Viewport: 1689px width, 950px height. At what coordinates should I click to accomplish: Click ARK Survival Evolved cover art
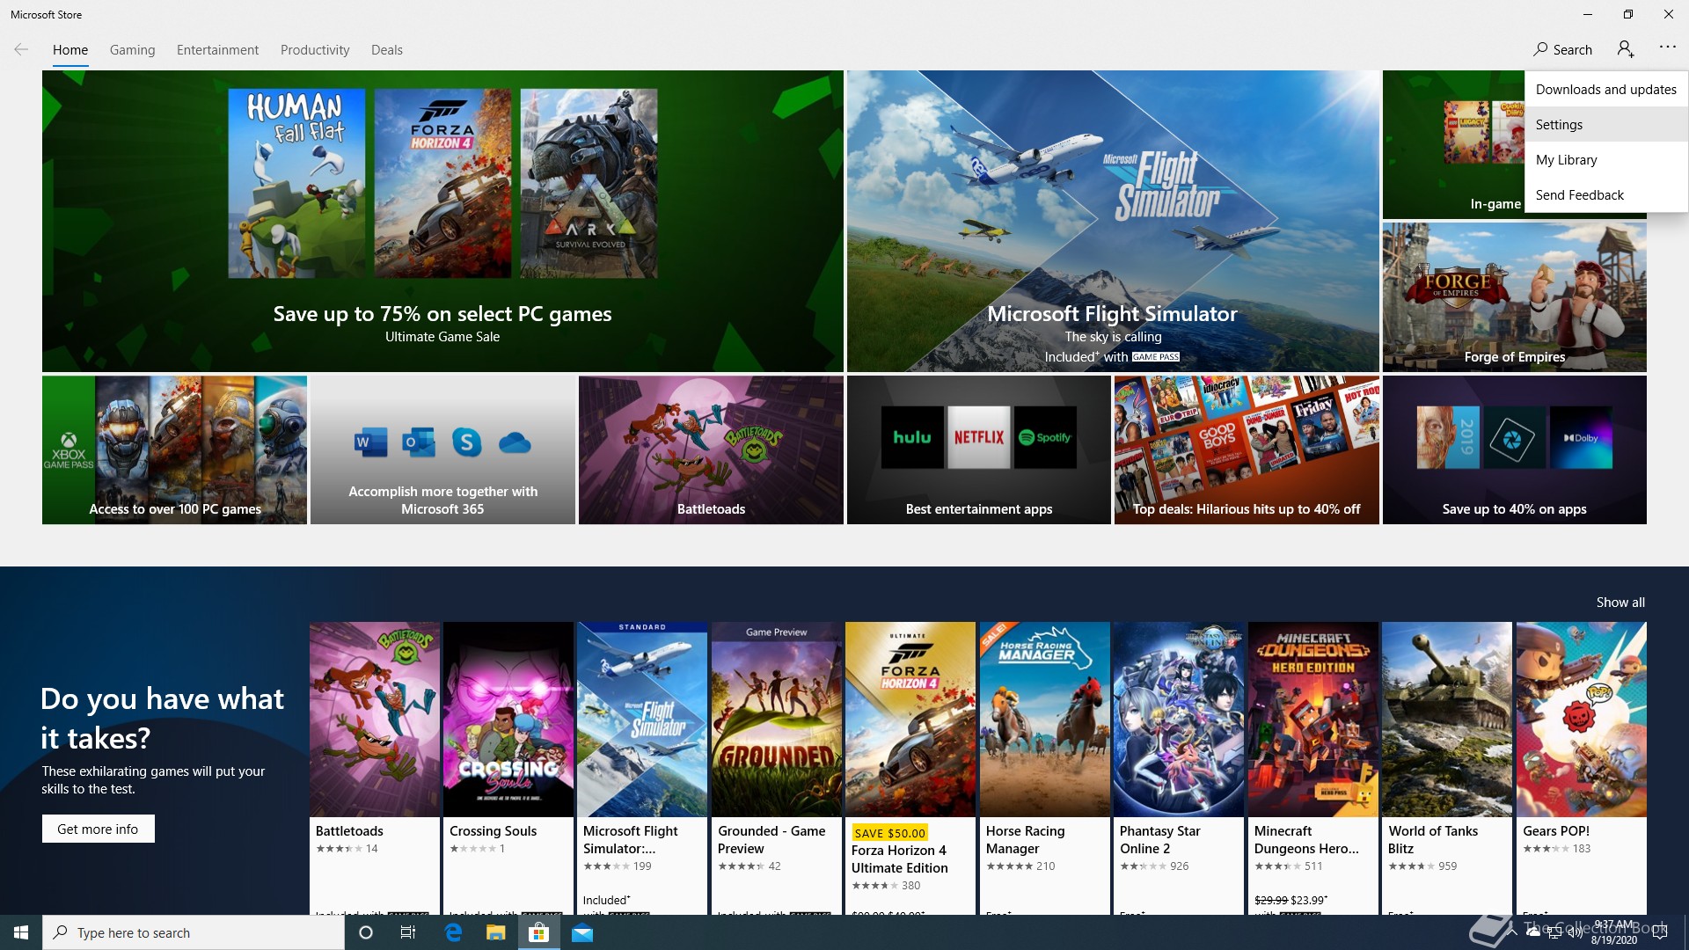[x=589, y=183]
